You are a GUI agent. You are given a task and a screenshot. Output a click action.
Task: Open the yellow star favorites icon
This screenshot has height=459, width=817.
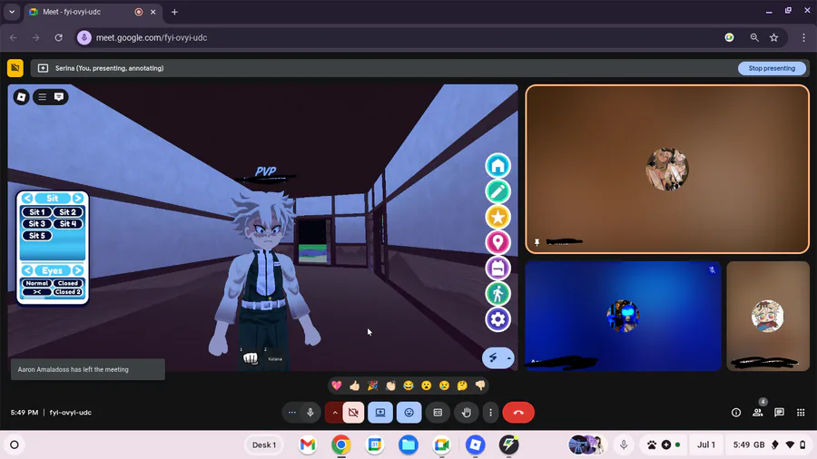pyautogui.click(x=497, y=217)
